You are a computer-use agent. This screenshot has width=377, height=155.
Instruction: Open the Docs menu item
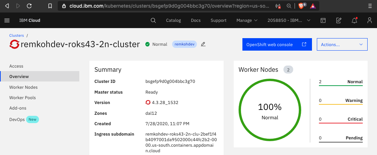point(196,20)
